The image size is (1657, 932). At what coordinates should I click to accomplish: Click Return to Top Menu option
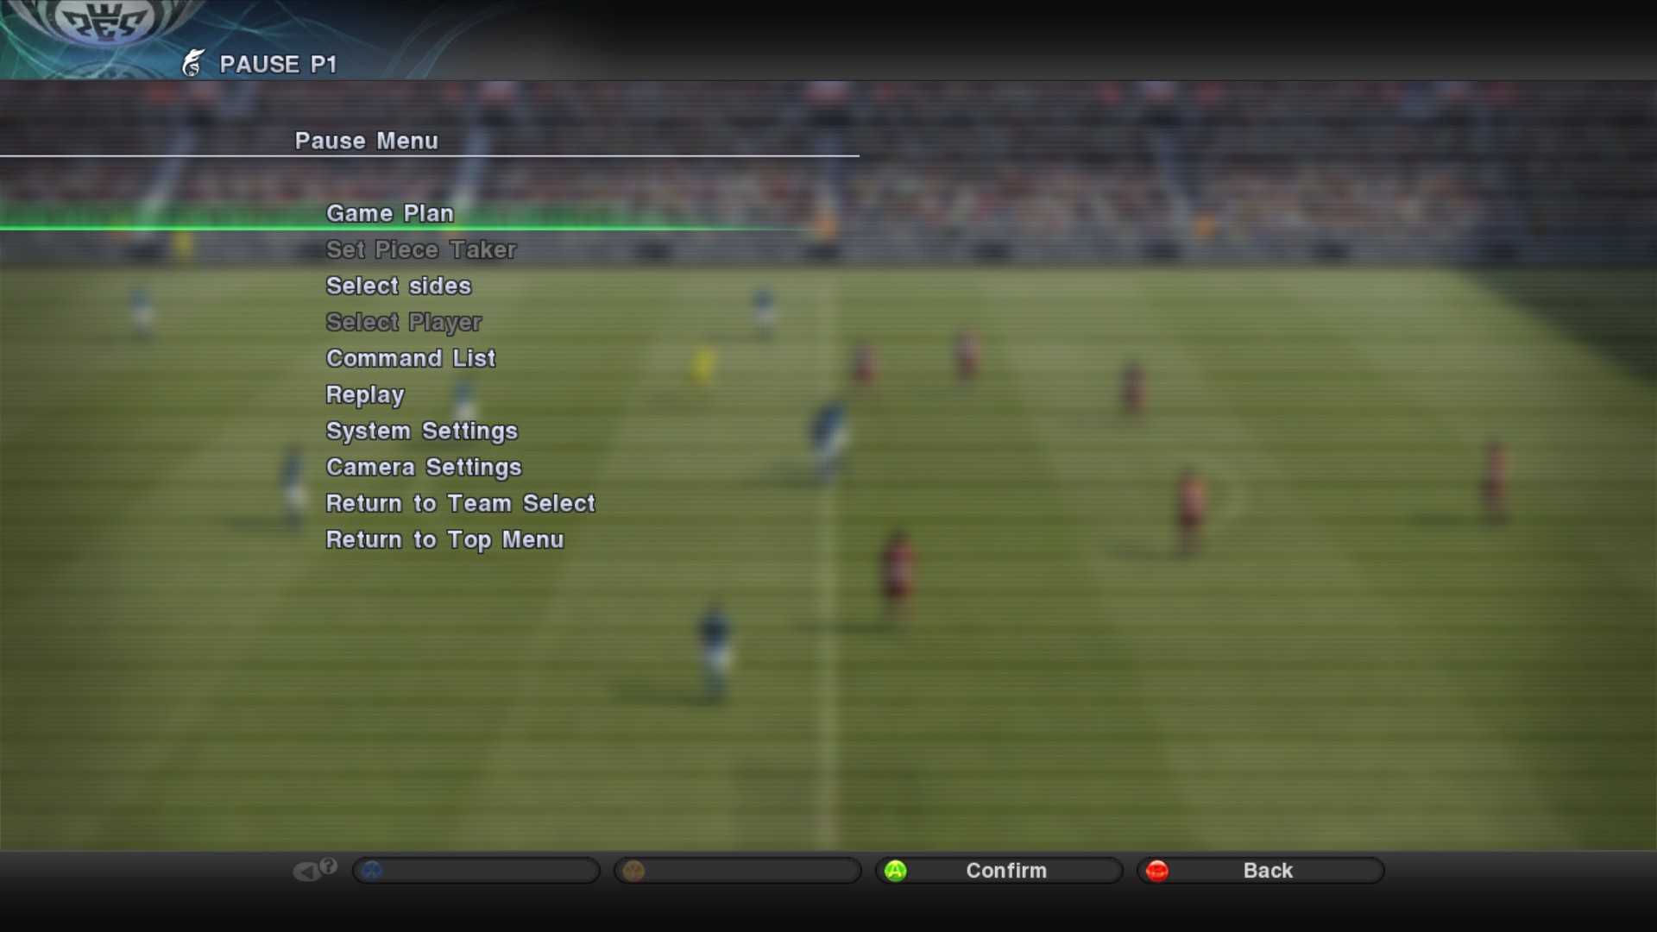coord(445,539)
